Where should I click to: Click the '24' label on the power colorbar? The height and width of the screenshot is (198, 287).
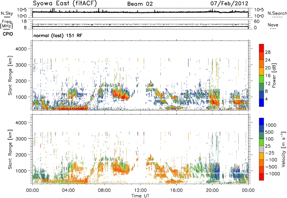[x=268, y=60]
